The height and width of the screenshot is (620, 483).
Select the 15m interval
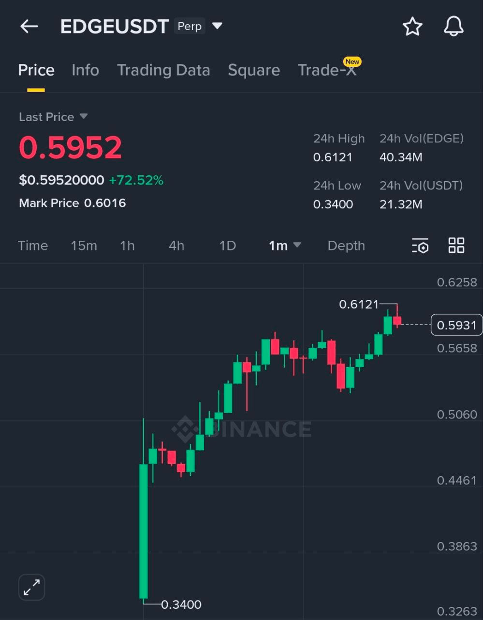click(x=84, y=246)
